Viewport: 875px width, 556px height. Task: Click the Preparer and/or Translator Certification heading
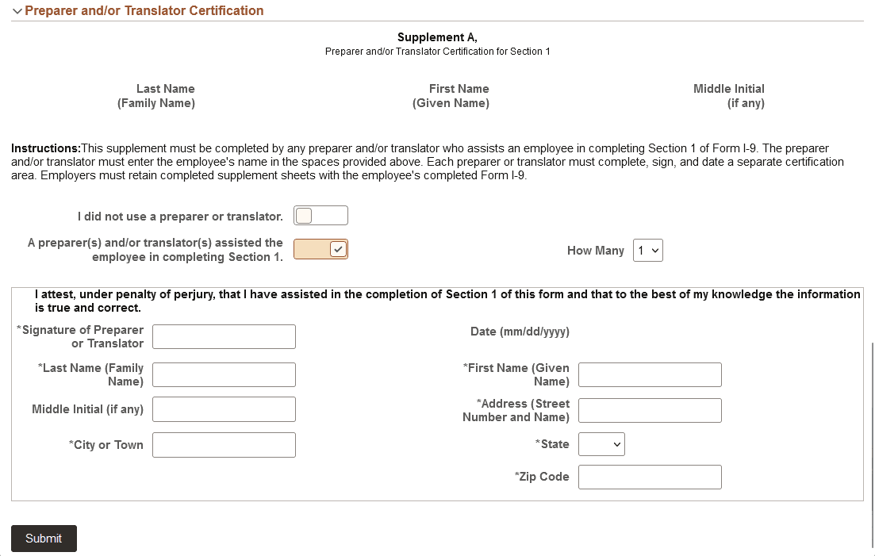143,10
